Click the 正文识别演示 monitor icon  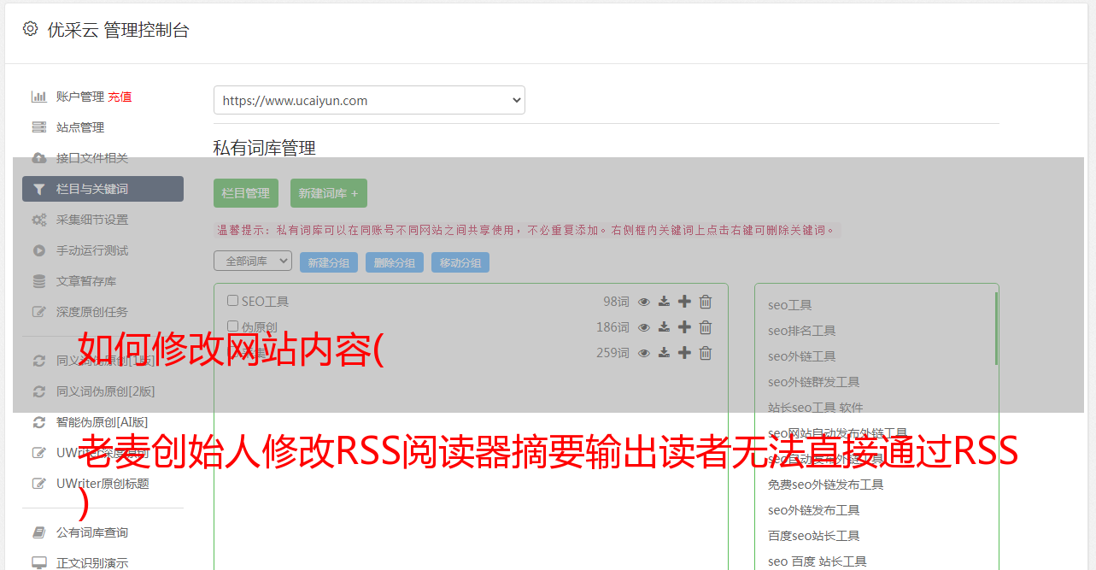coord(39,563)
